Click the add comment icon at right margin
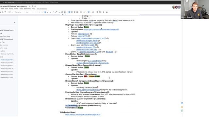The image size is (209, 117). pos(182,103)
